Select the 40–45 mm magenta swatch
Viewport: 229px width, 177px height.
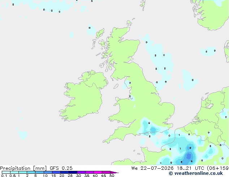point(98,172)
